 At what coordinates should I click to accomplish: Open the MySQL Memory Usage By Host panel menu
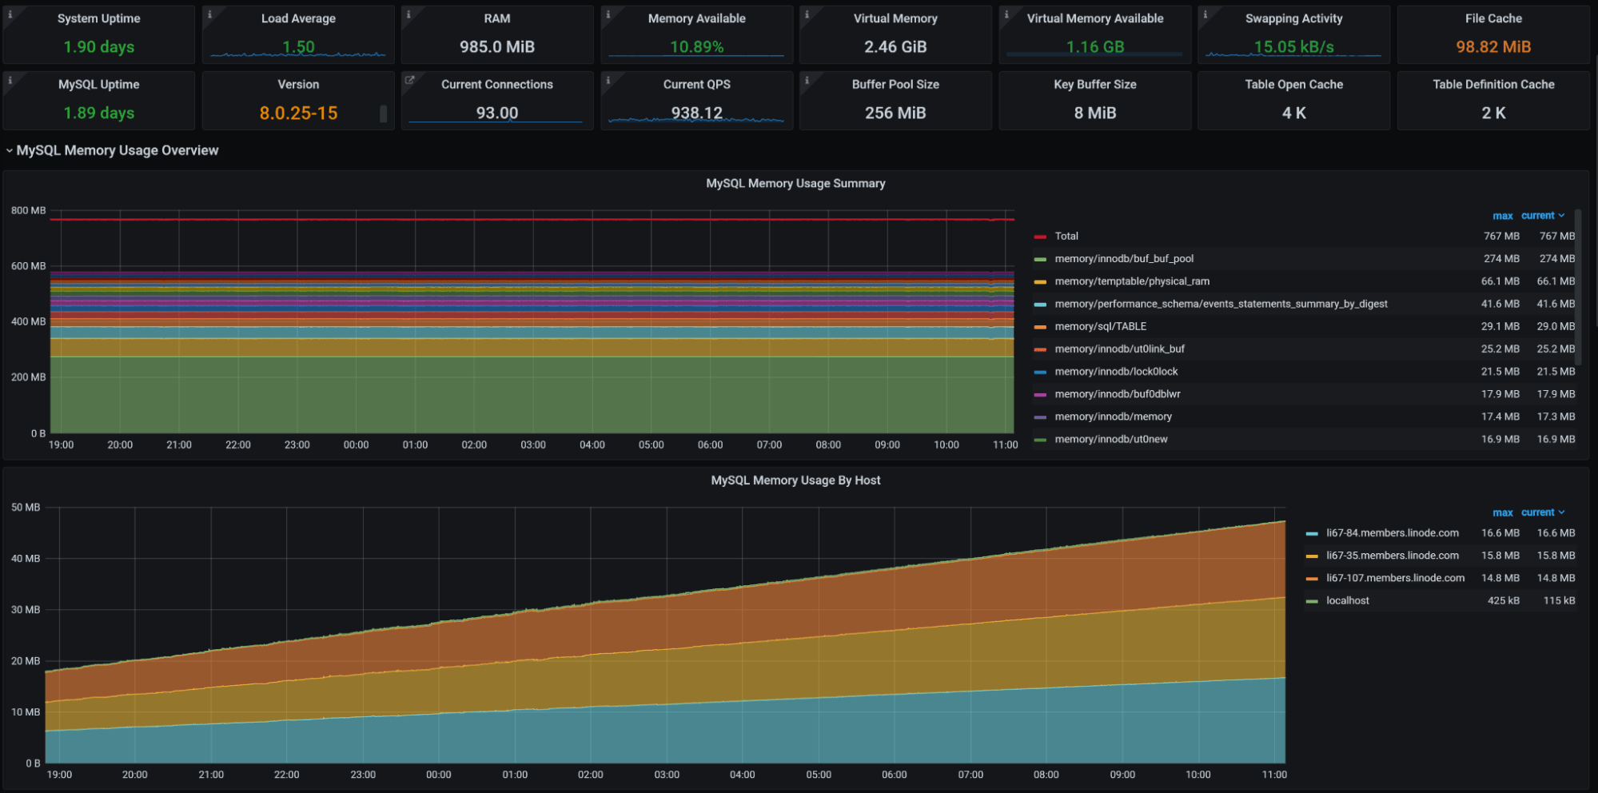coord(795,480)
